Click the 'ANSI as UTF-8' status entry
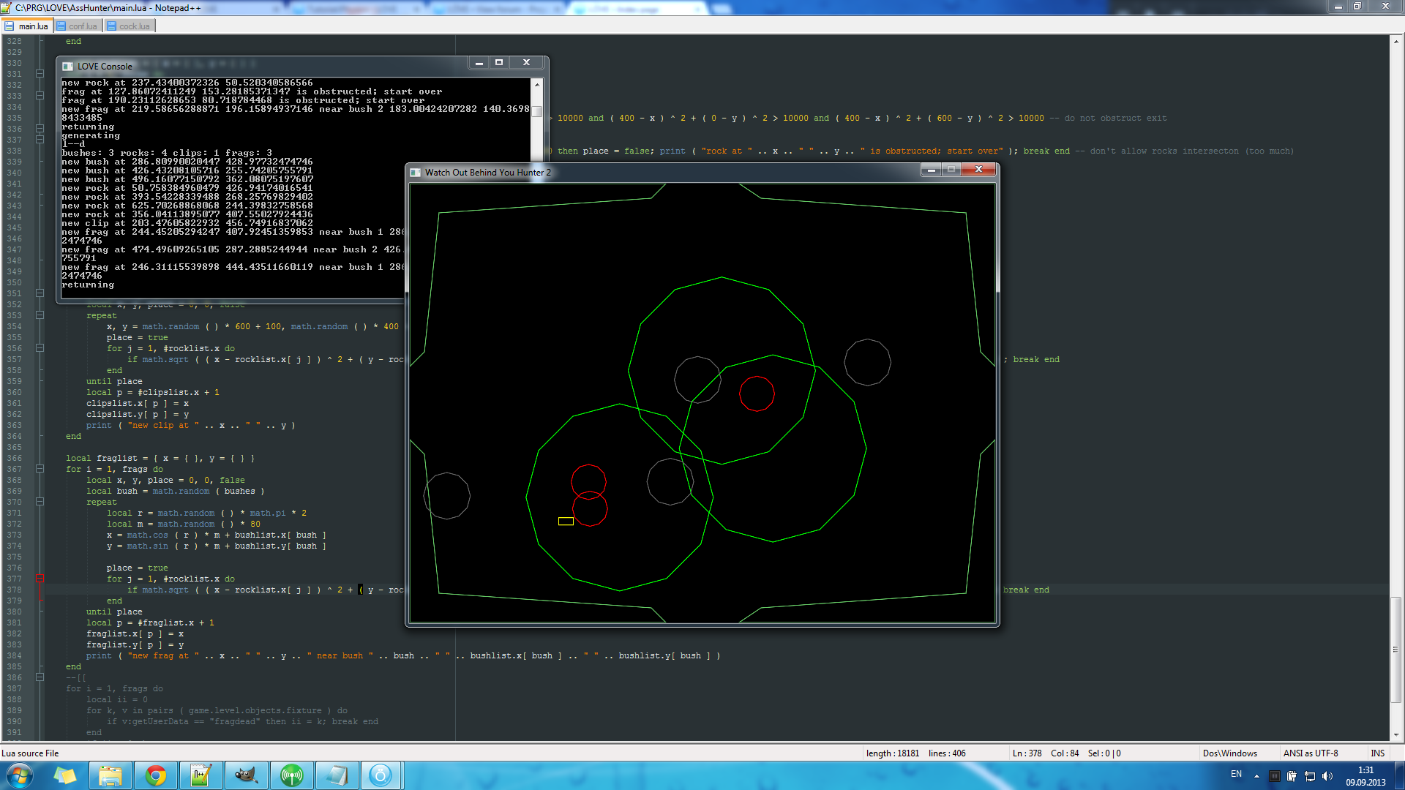This screenshot has height=790, width=1405. pos(1311,753)
